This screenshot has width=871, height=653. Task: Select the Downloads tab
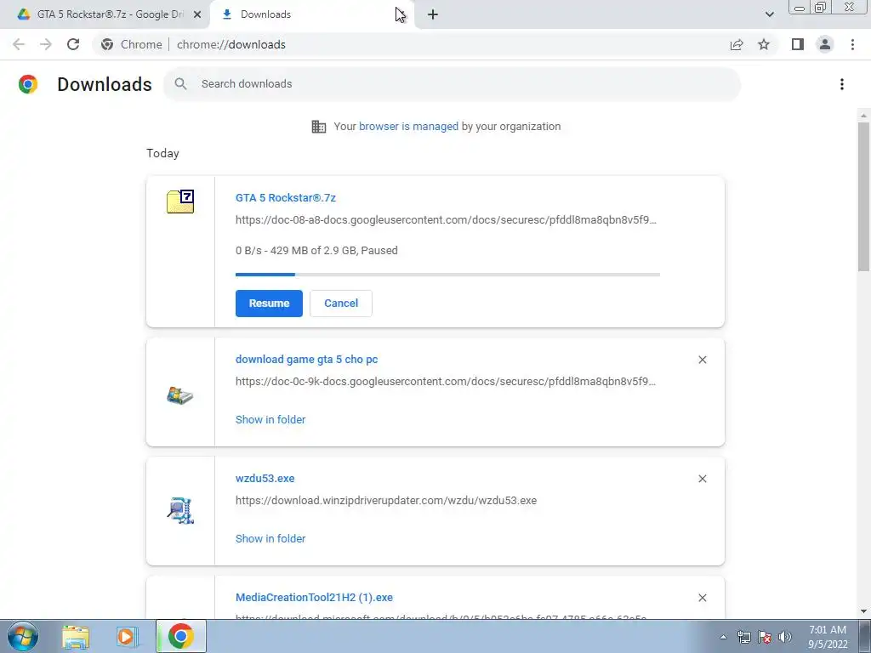pos(311,14)
